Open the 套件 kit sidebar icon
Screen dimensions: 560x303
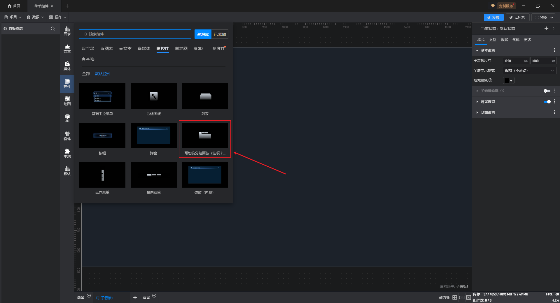[x=67, y=136]
